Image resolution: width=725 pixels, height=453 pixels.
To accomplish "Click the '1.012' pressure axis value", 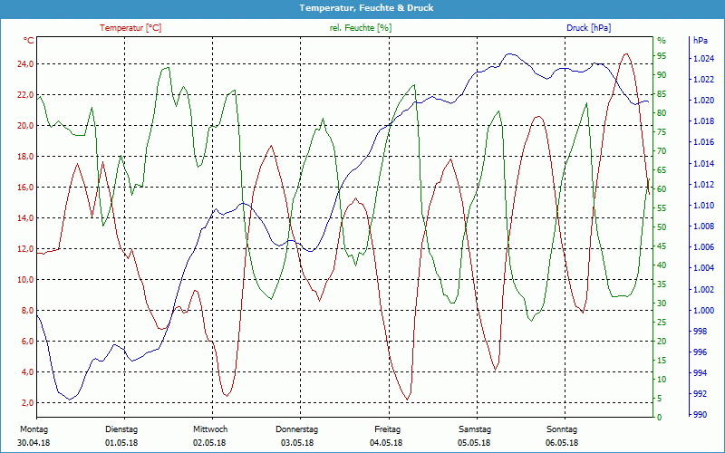I will (x=703, y=185).
